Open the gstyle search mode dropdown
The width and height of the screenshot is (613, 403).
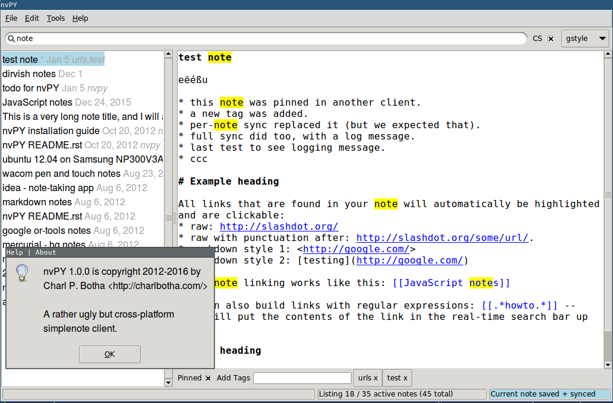pyautogui.click(x=585, y=39)
